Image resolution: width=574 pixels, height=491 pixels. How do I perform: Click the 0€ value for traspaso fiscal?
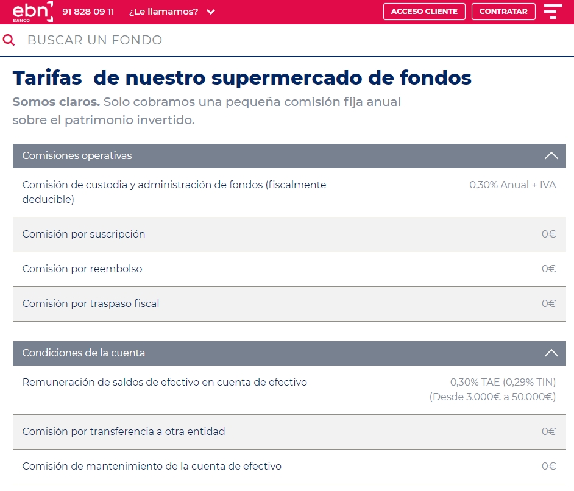click(549, 303)
